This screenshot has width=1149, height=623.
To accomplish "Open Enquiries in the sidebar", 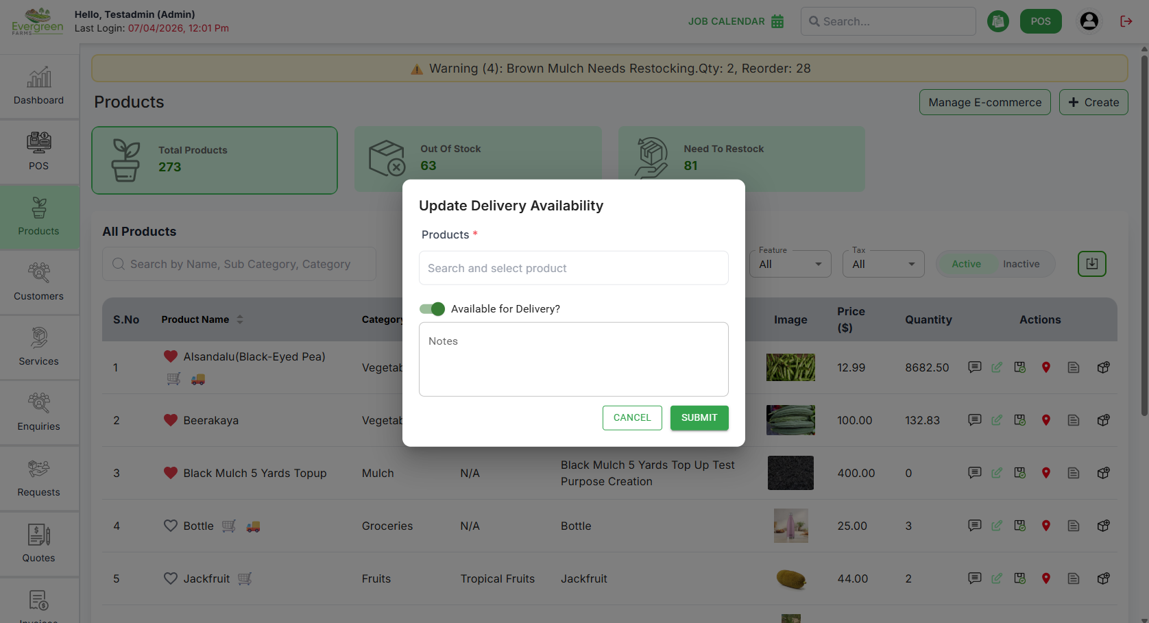I will tap(39, 412).
